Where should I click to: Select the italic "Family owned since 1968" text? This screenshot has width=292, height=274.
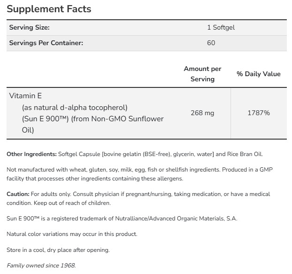click(x=41, y=266)
